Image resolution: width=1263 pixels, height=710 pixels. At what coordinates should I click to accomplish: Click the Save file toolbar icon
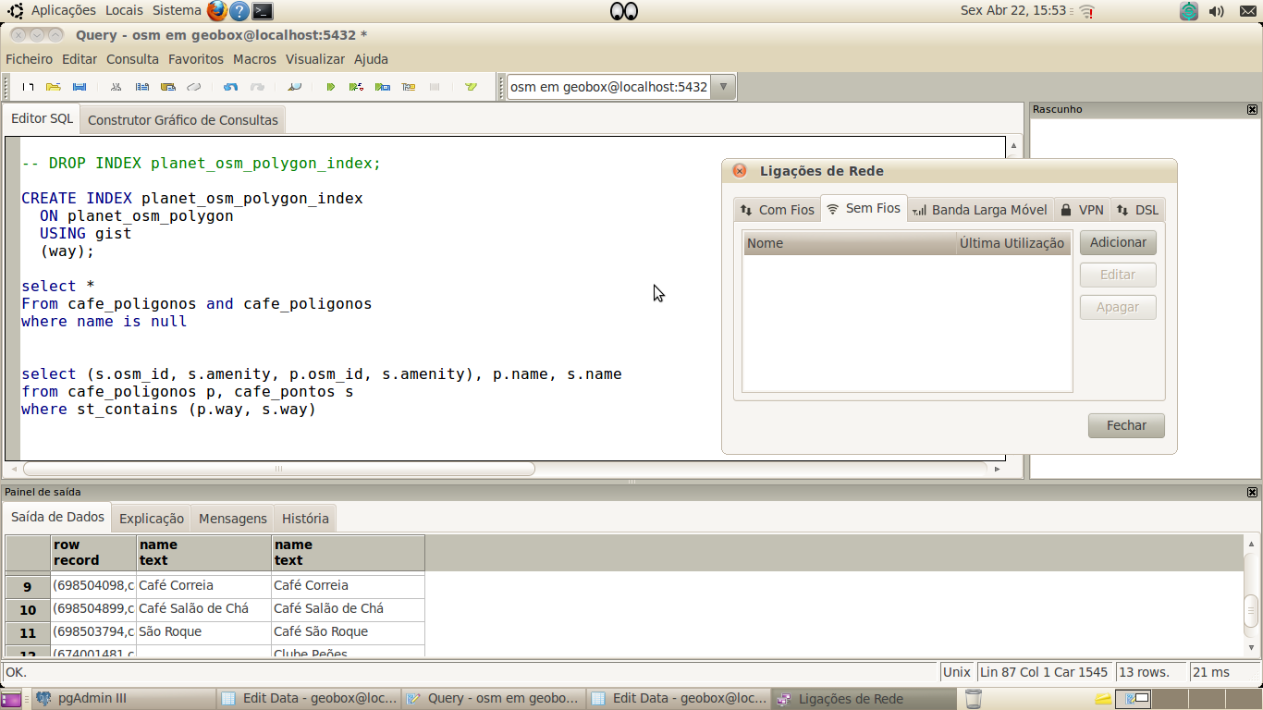(80, 87)
